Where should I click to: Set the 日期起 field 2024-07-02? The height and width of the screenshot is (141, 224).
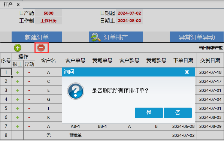pos(130,13)
